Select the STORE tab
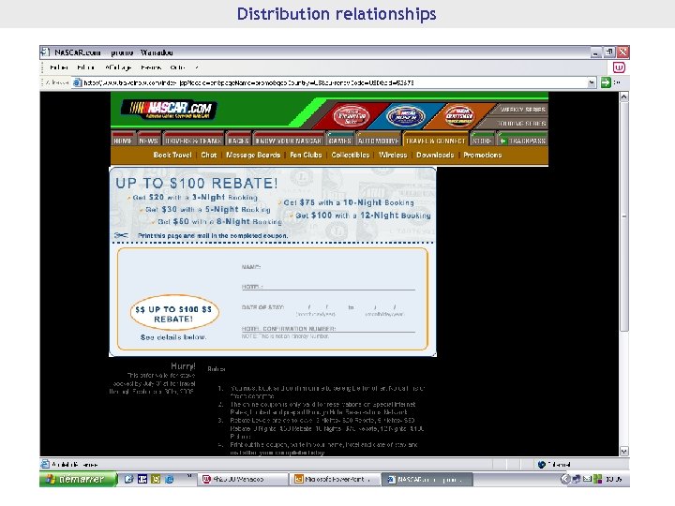Viewport: 675px width, 506px height. pyautogui.click(x=482, y=141)
